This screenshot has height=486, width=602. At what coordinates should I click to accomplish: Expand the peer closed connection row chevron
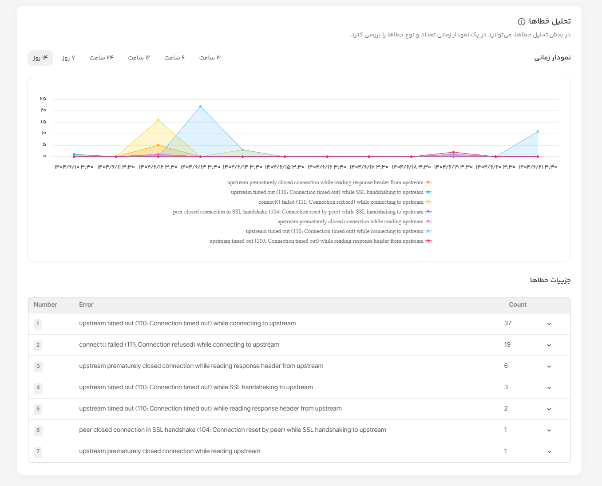pyautogui.click(x=549, y=431)
